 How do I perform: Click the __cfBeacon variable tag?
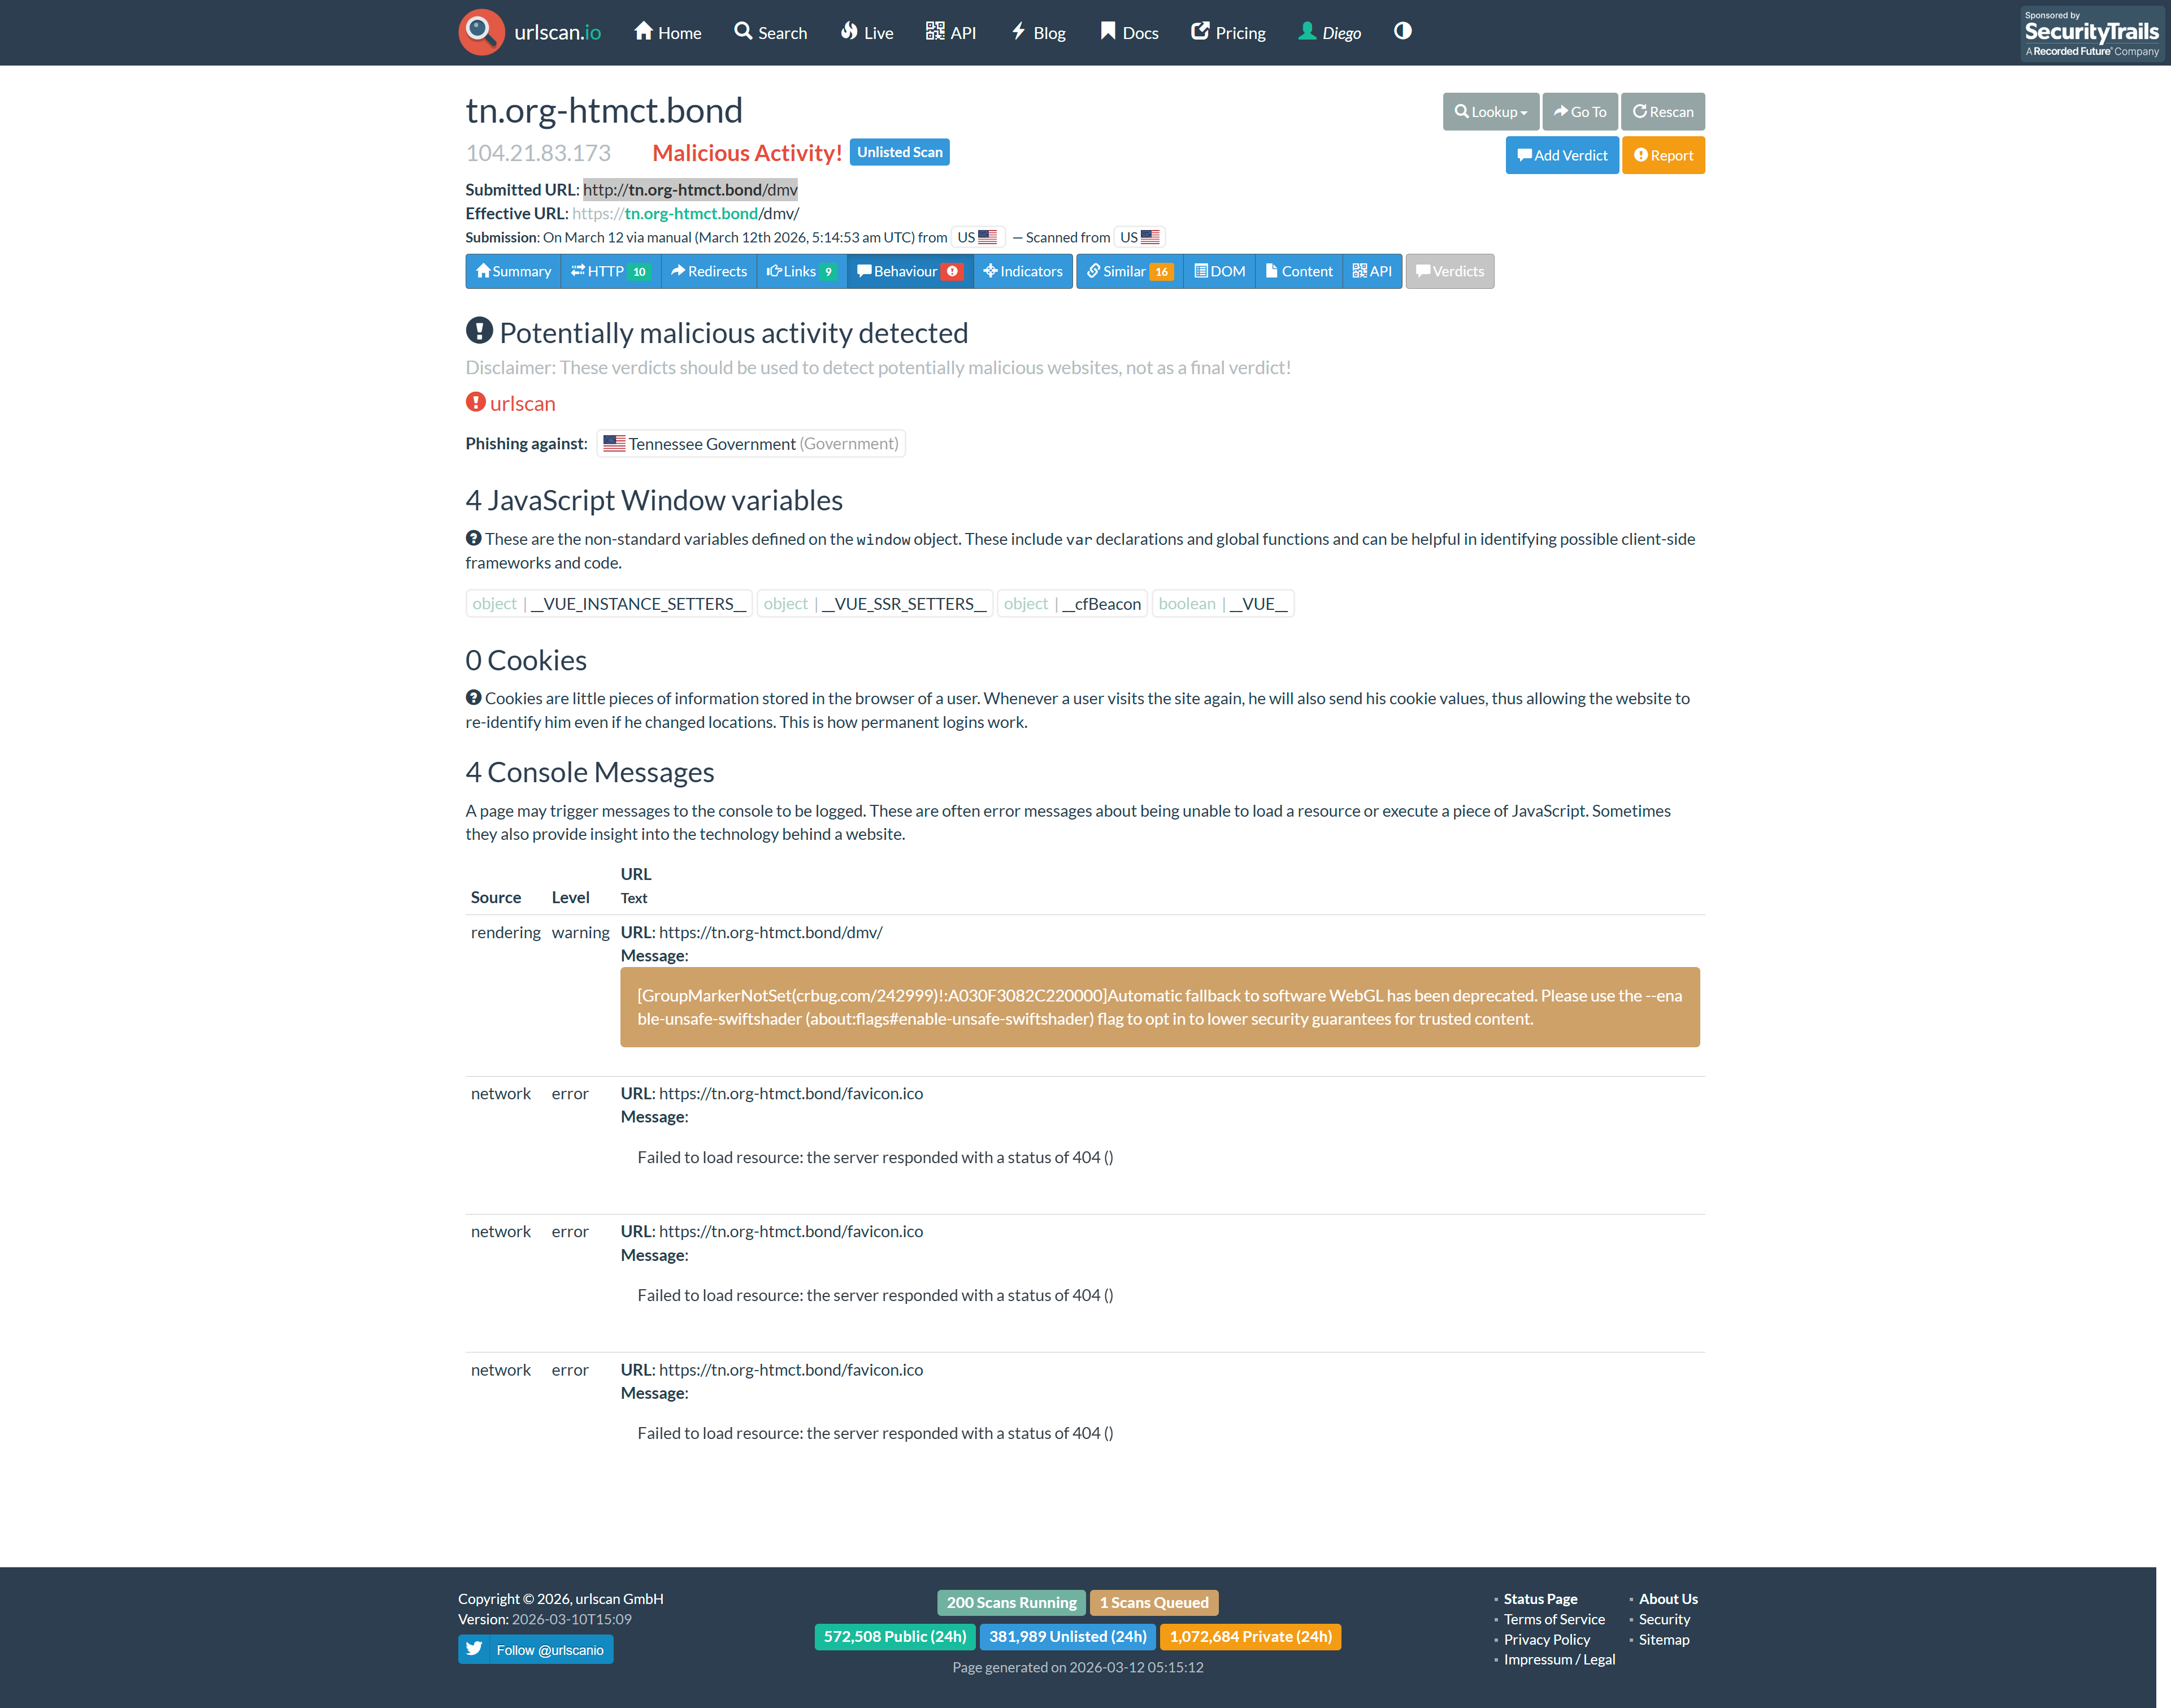tap(1071, 603)
